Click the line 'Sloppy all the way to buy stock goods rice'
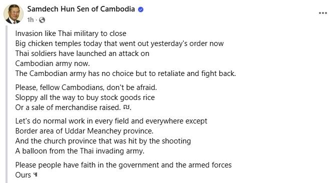 coord(85,97)
